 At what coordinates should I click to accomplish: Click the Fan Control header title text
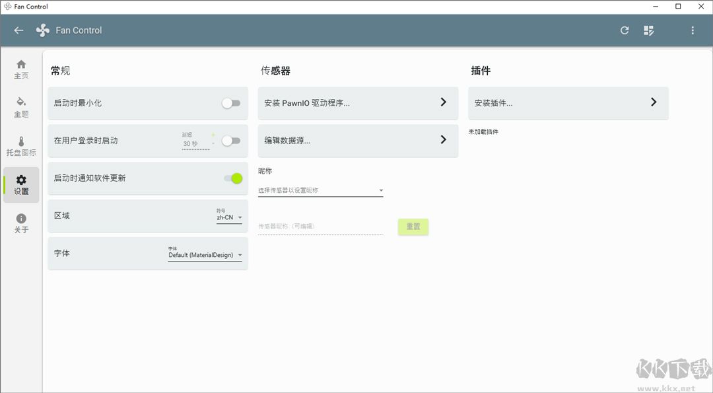79,30
